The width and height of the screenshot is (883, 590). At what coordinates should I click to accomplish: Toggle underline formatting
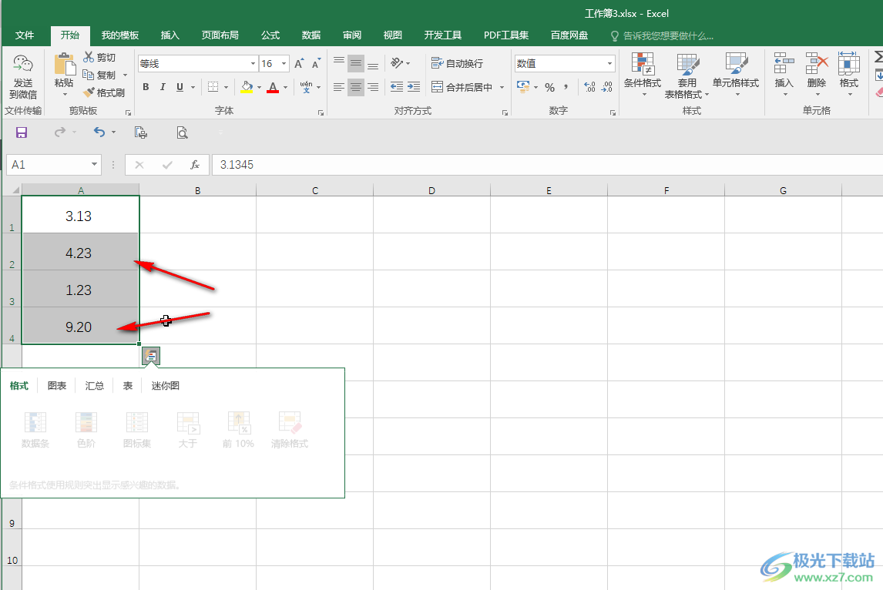(x=180, y=87)
